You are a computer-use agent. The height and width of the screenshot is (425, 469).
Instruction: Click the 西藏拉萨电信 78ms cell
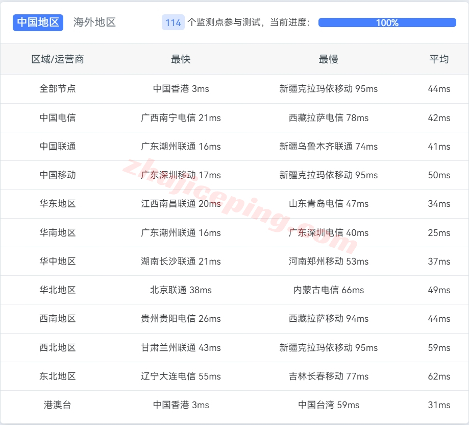(328, 118)
